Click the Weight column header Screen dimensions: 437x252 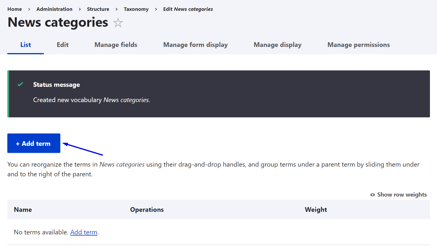pyautogui.click(x=316, y=209)
